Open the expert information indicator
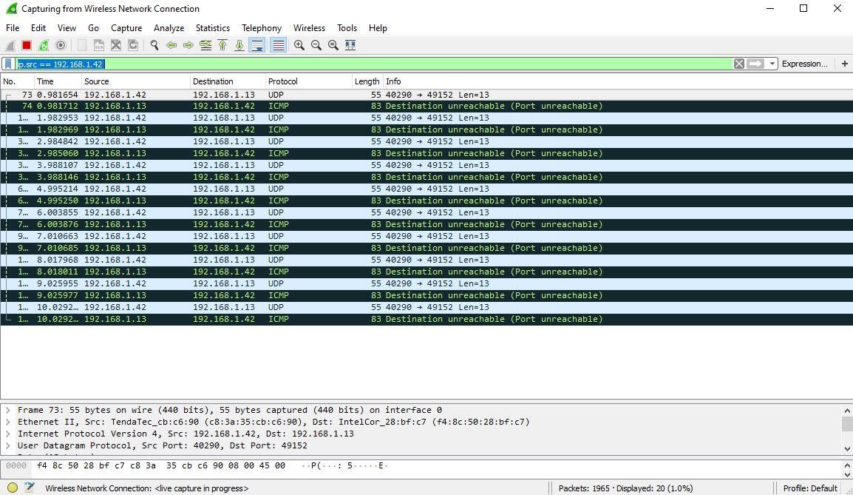Image resolution: width=853 pixels, height=495 pixels. point(12,488)
